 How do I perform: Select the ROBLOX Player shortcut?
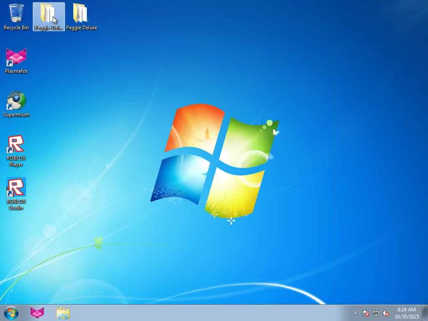[16, 150]
